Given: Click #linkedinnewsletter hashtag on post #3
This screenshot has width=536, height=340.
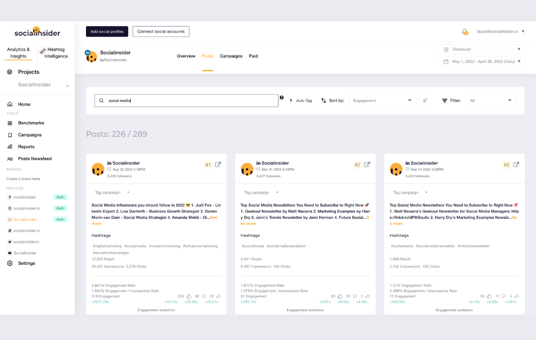Looking at the screenshot, I should [x=473, y=246].
